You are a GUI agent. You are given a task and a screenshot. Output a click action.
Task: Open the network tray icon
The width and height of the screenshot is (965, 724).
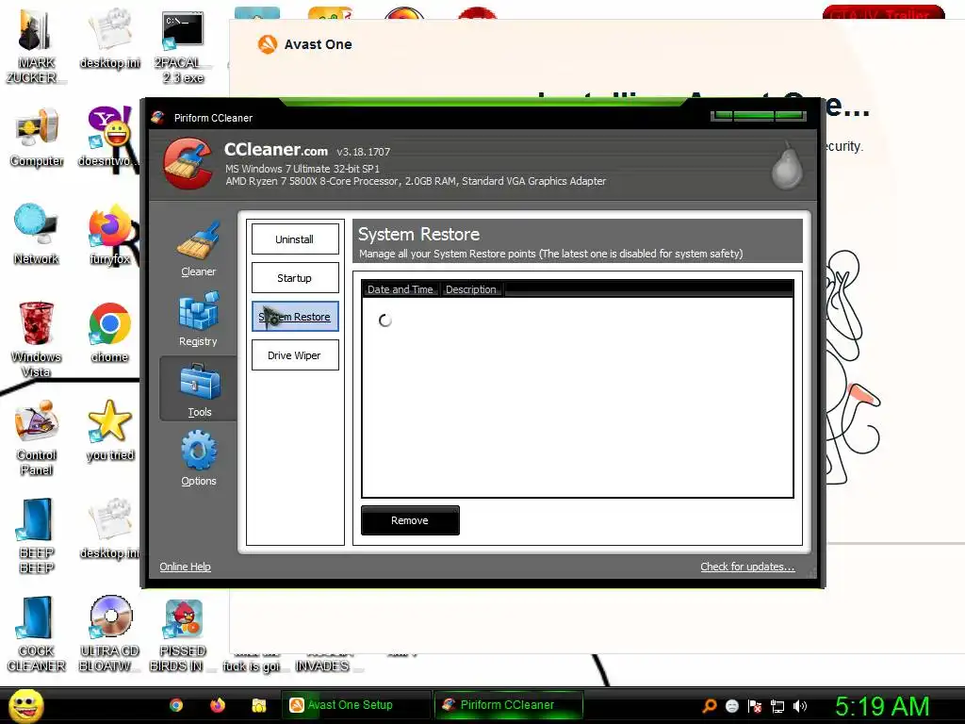pos(777,706)
